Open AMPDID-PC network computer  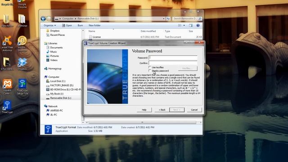pyautogui.click(x=54, y=111)
